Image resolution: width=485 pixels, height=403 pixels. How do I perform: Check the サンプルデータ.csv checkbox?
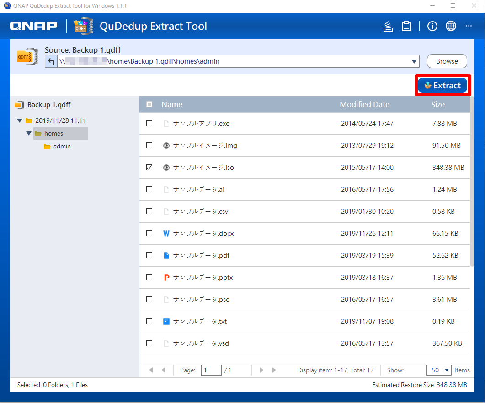click(x=149, y=212)
